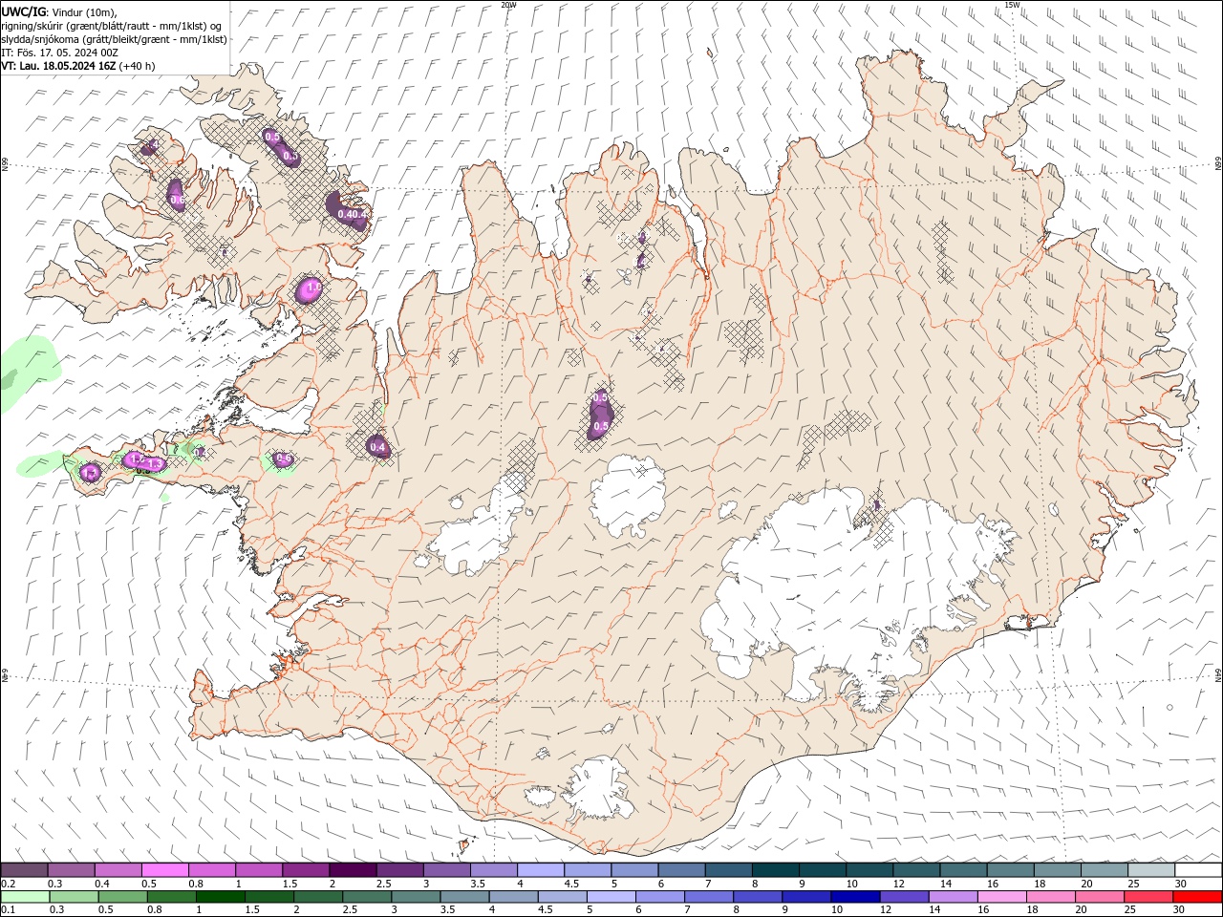Click the purple blob labeled 0.6 in Westfjords

coord(176,195)
